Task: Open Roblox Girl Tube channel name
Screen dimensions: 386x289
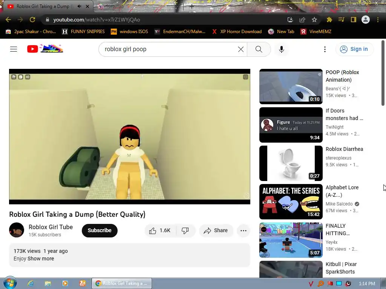Action: pos(51,227)
